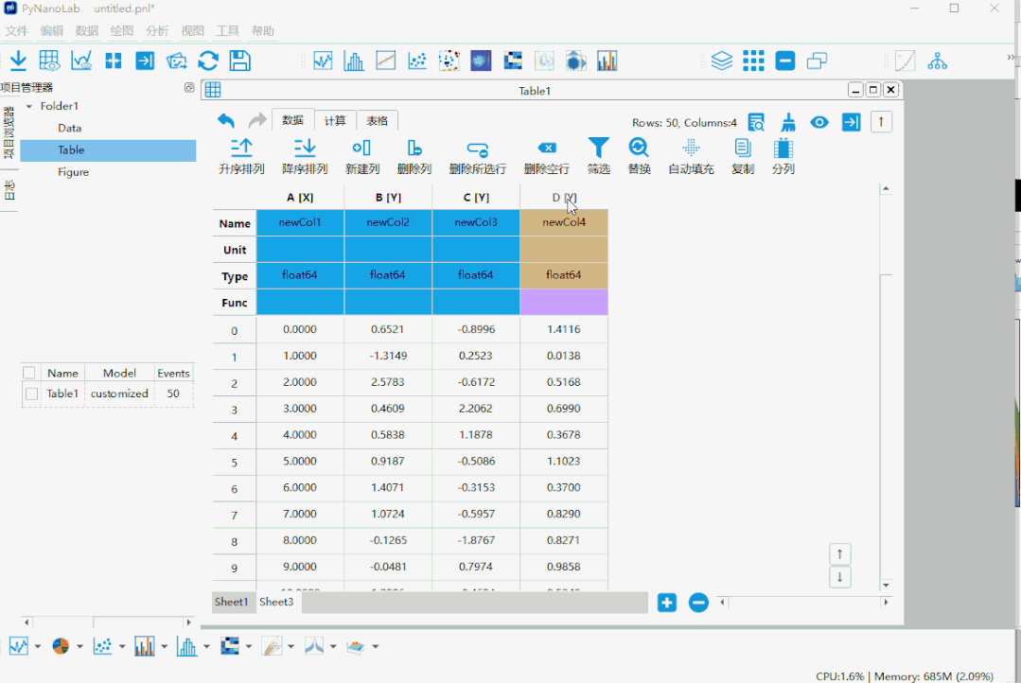Open the 文件 menu
The height and width of the screenshot is (683, 1021).
(x=16, y=30)
